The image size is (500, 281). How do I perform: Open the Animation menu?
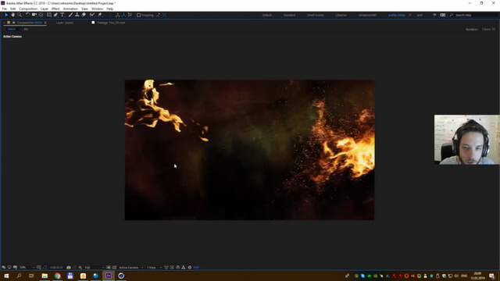pos(70,9)
